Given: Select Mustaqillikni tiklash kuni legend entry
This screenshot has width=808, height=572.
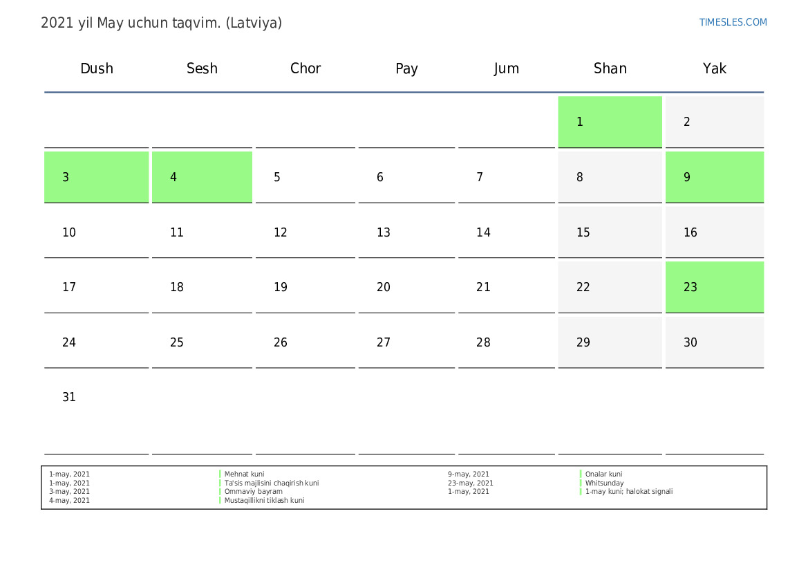Looking at the screenshot, I should click(264, 501).
